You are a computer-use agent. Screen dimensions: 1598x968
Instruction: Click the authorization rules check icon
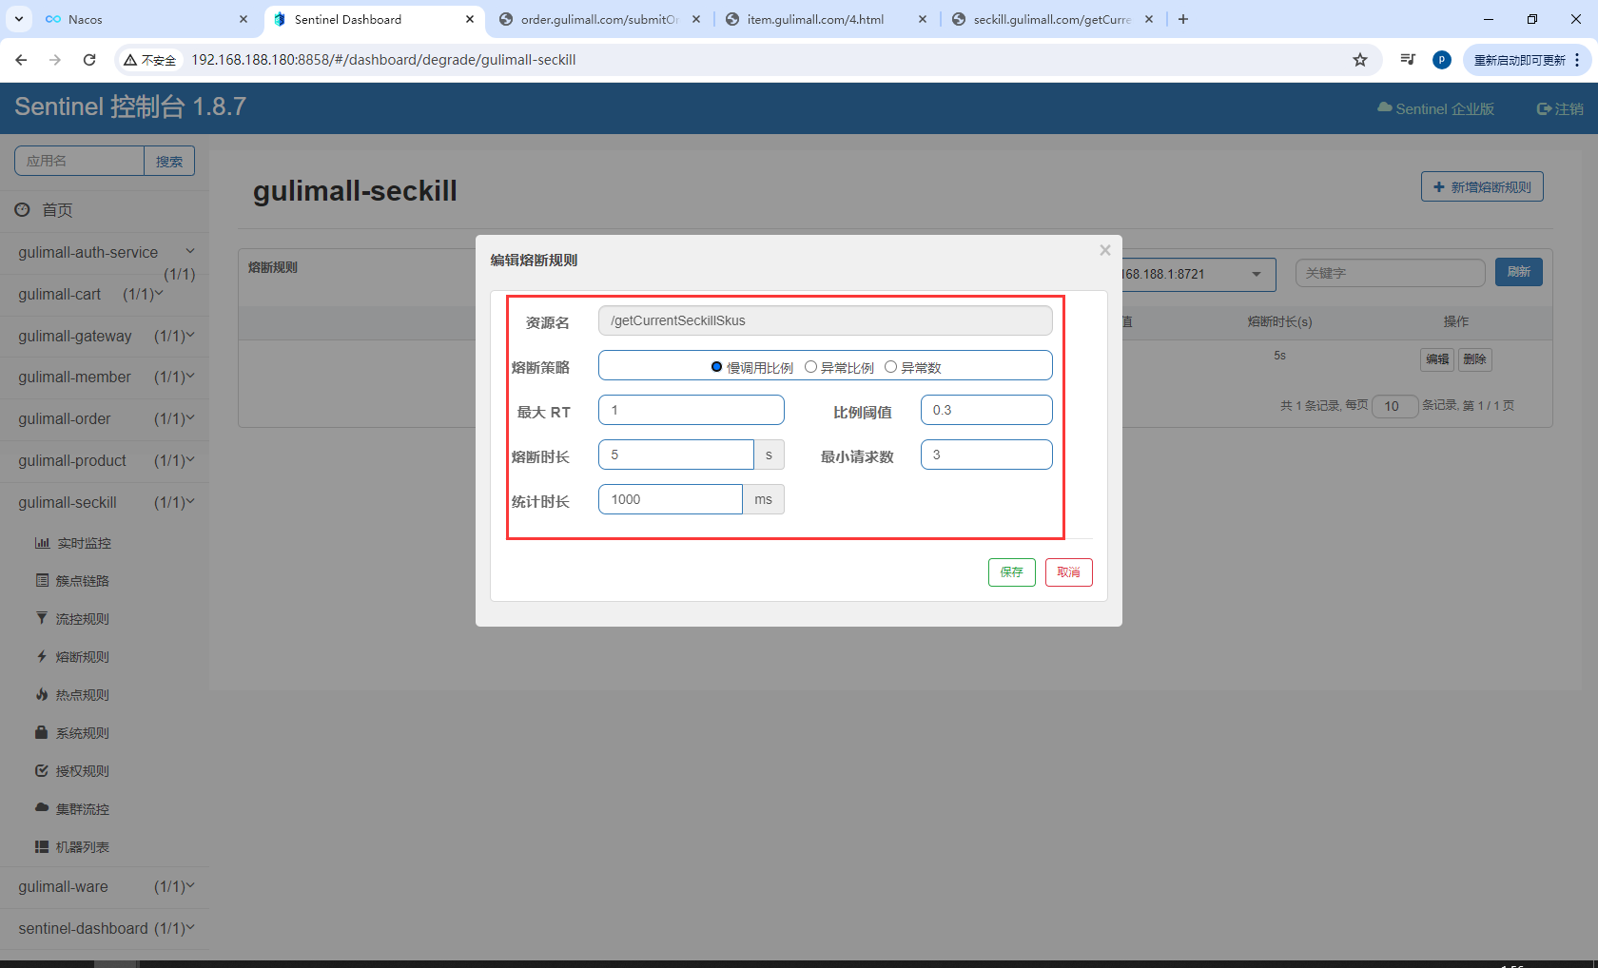[42, 770]
